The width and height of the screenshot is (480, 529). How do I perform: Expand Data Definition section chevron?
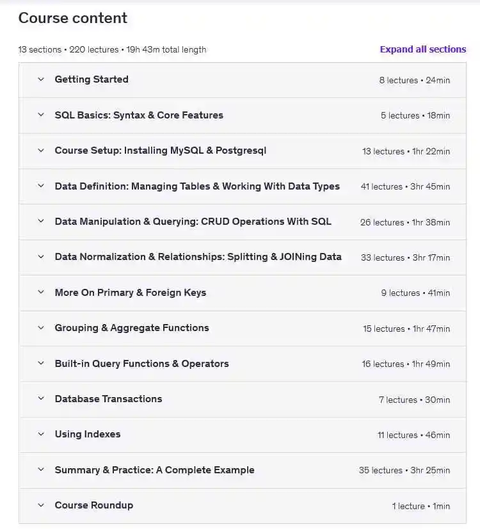coord(41,186)
